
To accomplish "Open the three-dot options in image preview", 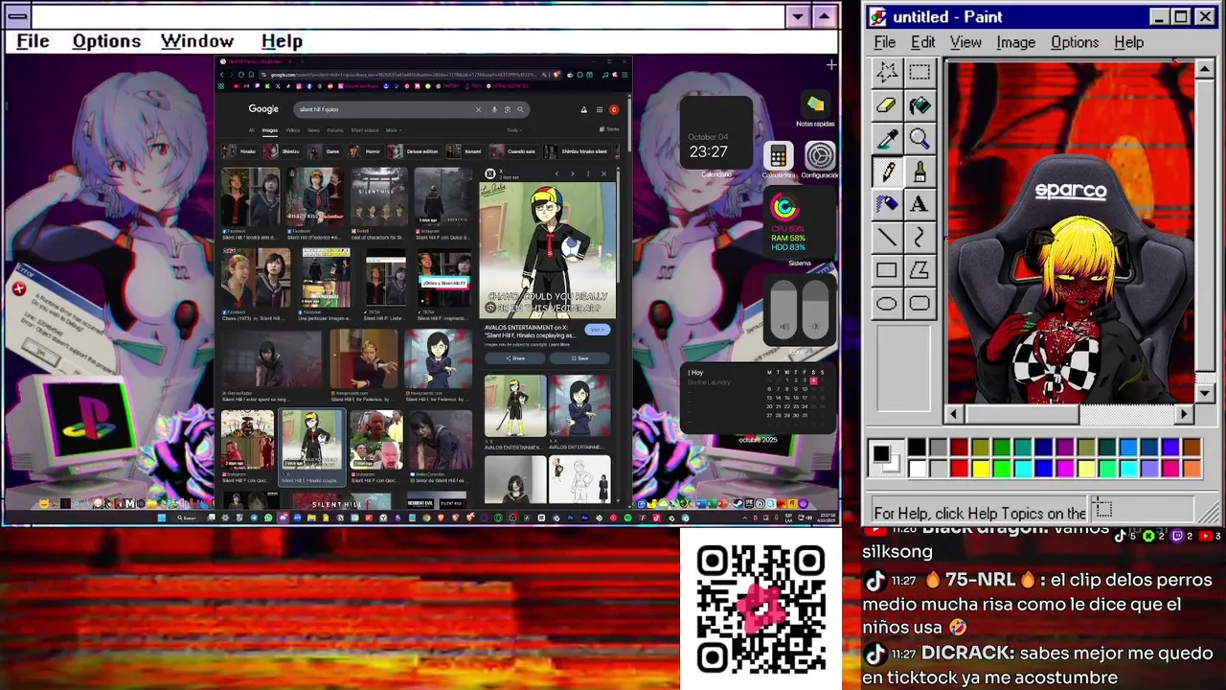I will 588,173.
